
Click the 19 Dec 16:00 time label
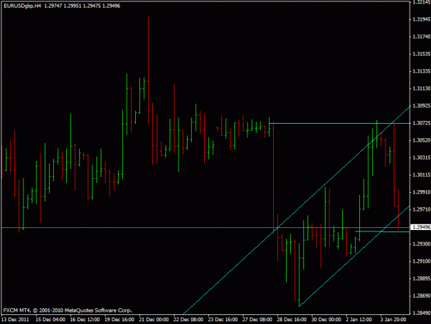(x=119, y=320)
